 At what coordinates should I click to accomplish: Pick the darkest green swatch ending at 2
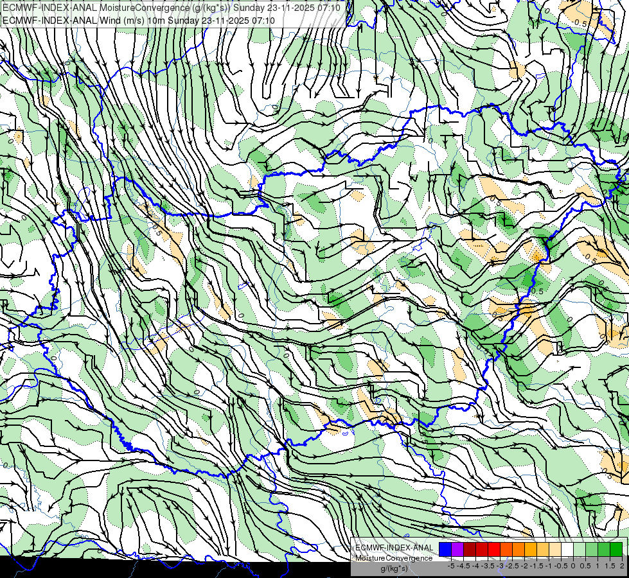pyautogui.click(x=616, y=549)
